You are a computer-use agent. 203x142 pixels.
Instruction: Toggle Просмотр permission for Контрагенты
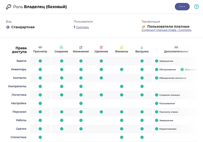point(40,86)
